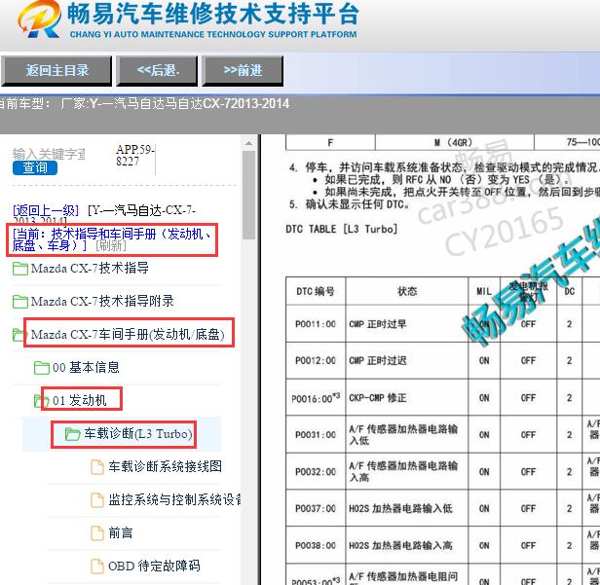The width and height of the screenshot is (600, 585).
Task: Click the document icon beside 监控系统与控制系统
Action: click(x=96, y=499)
